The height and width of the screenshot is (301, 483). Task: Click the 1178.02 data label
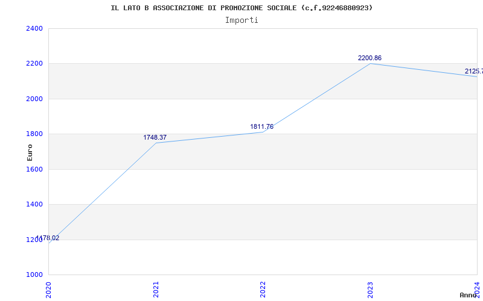coord(48,238)
